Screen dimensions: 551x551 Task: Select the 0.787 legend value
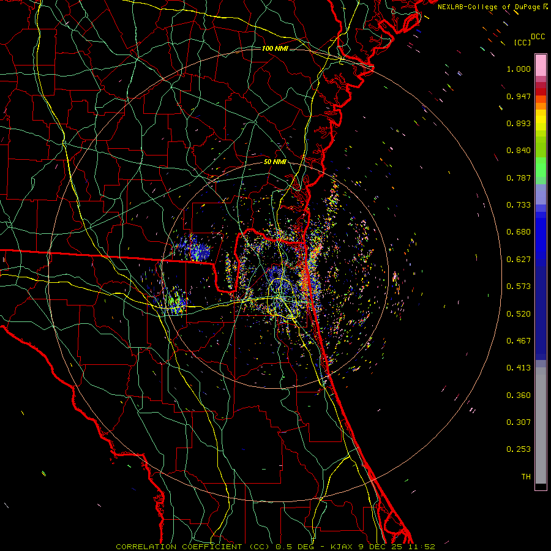[519, 178]
